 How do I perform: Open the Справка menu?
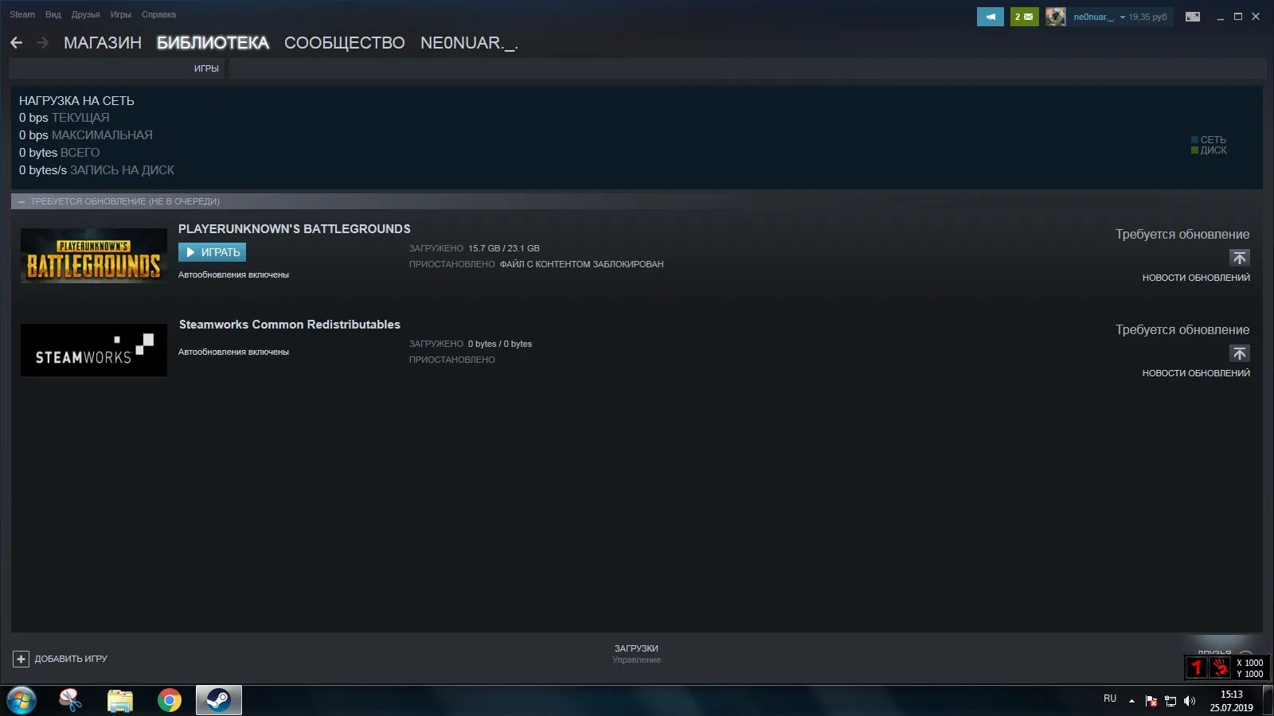tap(159, 14)
